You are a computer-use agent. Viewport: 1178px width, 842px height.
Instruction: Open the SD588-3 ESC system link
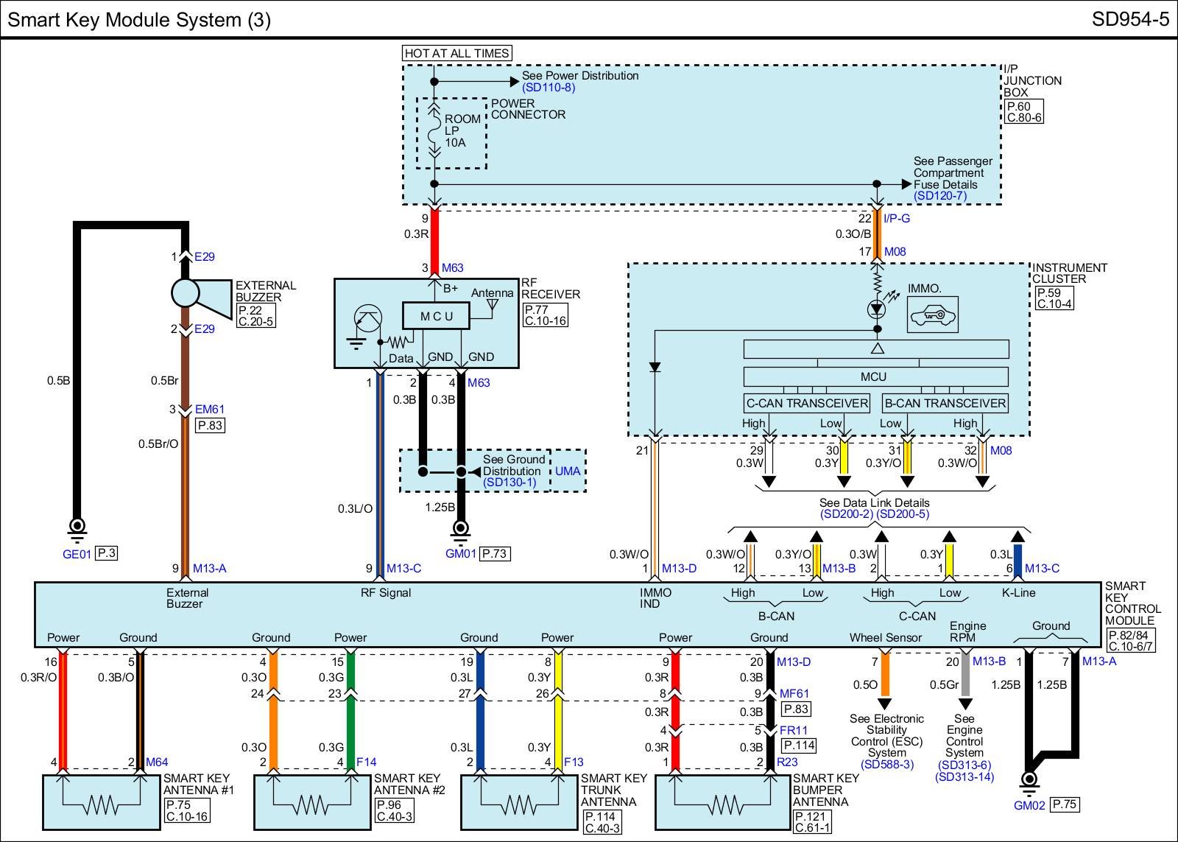(886, 765)
